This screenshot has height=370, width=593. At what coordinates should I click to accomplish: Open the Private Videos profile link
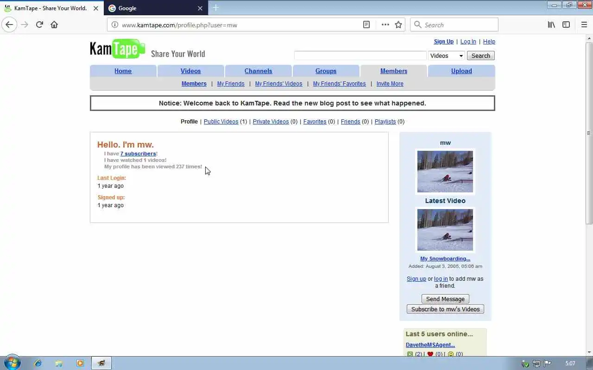click(271, 122)
